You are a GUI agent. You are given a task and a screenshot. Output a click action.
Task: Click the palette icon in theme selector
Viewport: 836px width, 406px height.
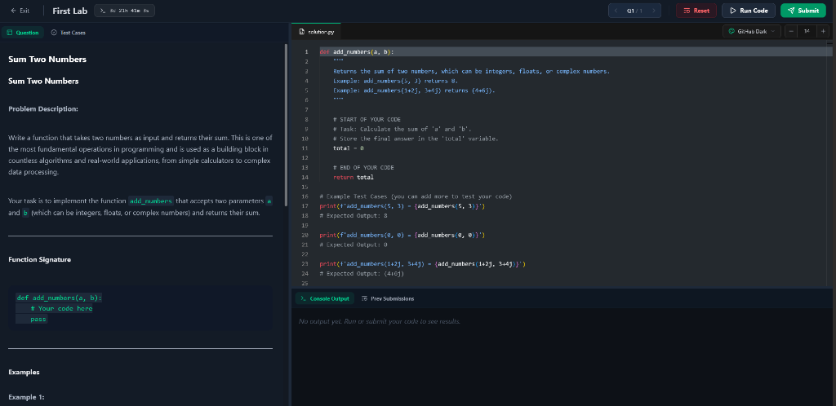coord(731,32)
